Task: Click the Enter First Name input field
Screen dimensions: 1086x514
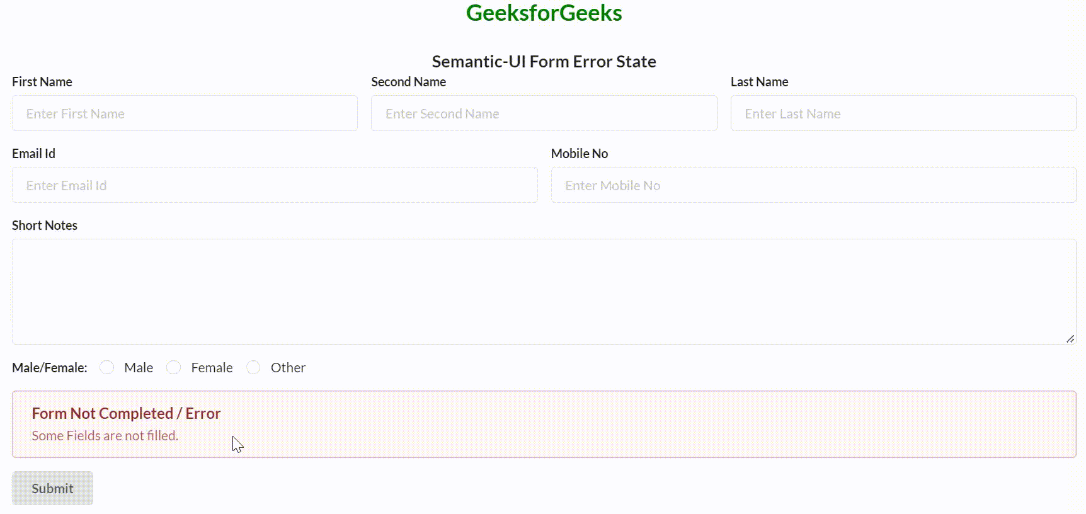Action: pyautogui.click(x=185, y=113)
